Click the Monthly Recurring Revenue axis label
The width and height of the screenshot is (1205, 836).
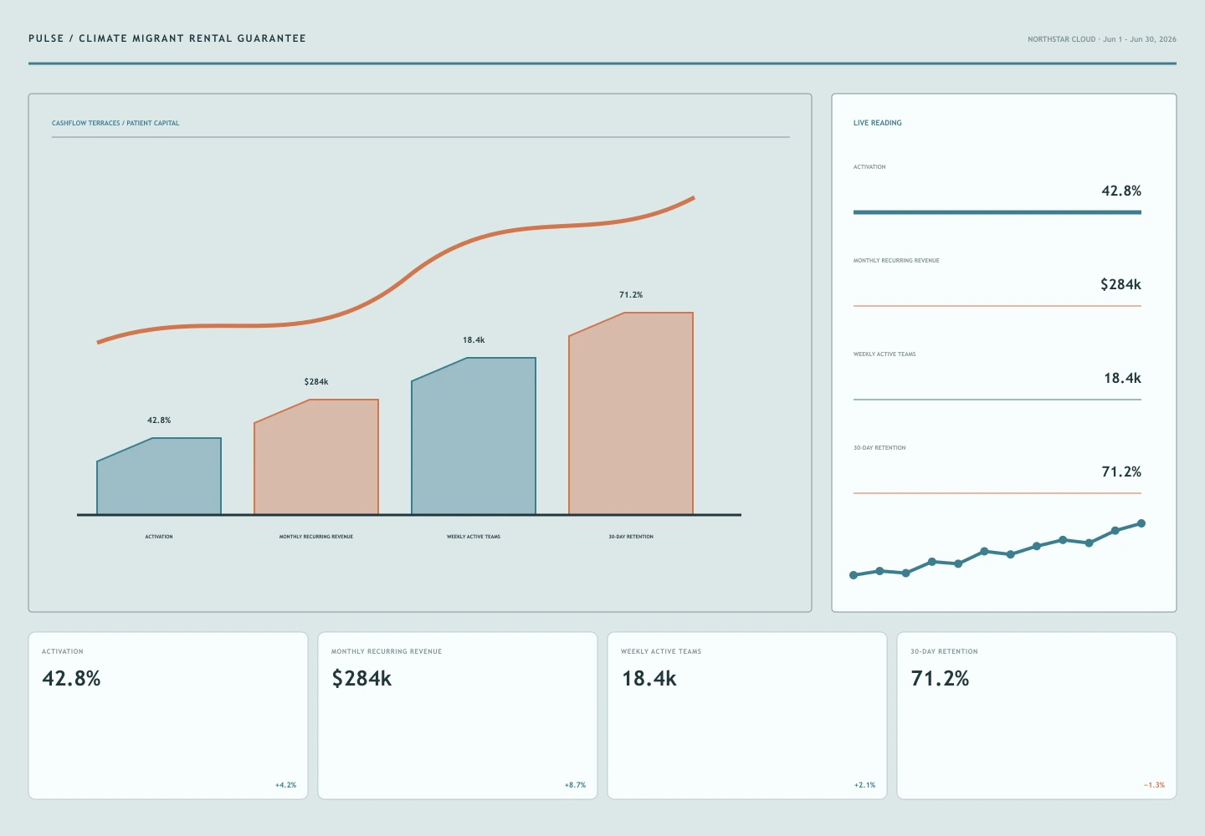pos(316,537)
